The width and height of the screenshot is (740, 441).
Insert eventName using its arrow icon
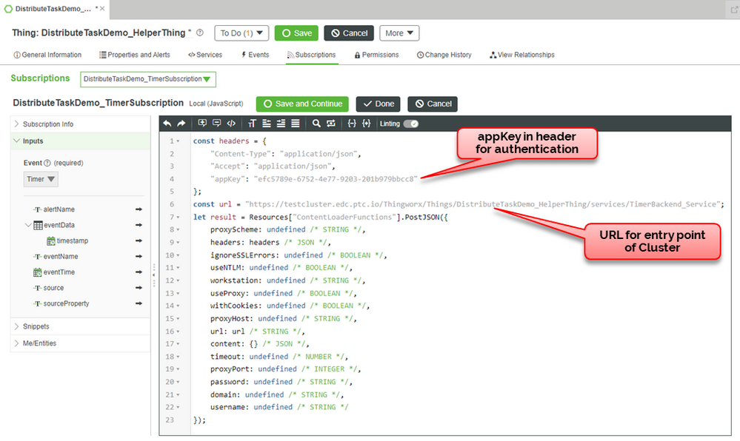(139, 256)
